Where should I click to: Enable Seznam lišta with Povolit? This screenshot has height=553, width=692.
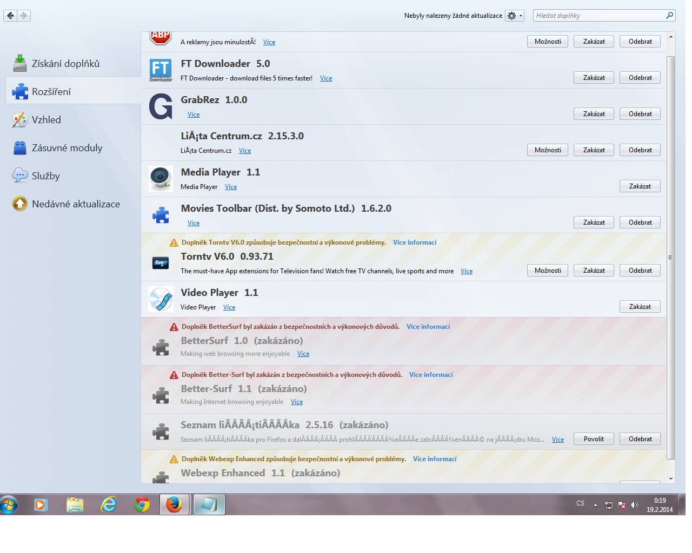click(594, 439)
